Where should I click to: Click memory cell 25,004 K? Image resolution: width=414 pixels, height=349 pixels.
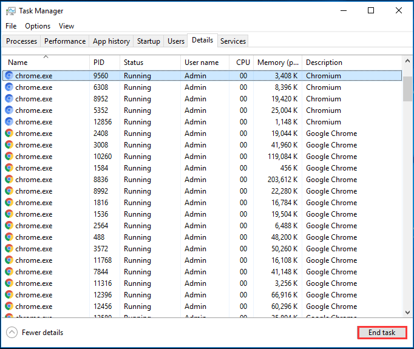284,110
